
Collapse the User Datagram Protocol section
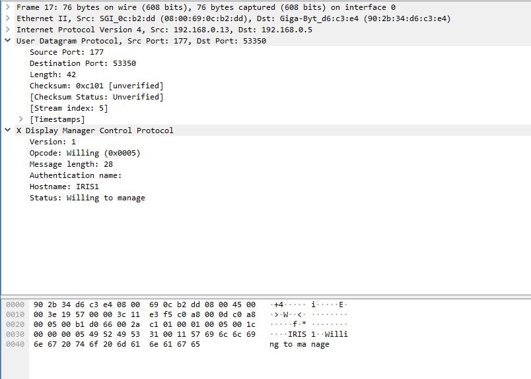(x=8, y=41)
